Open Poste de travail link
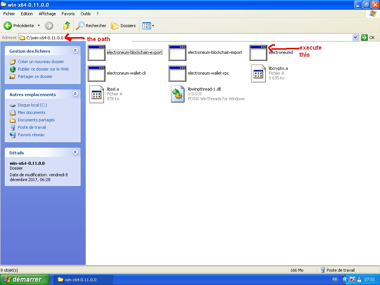Viewport: 380px width, 285px height. tap(32, 127)
